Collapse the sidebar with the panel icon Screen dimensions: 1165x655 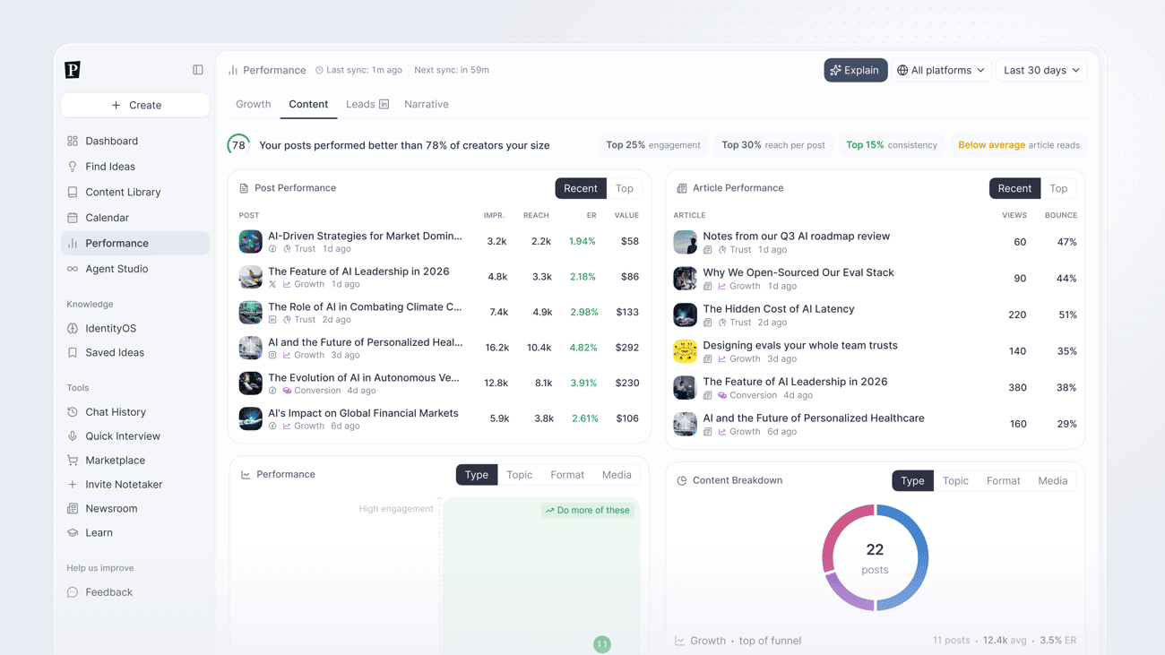198,70
